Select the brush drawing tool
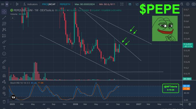 pos(4,42)
